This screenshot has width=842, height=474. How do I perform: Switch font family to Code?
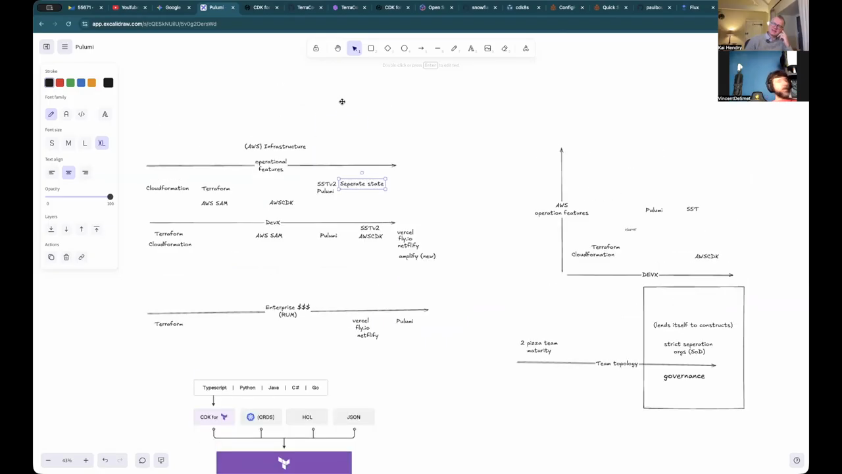tap(82, 114)
